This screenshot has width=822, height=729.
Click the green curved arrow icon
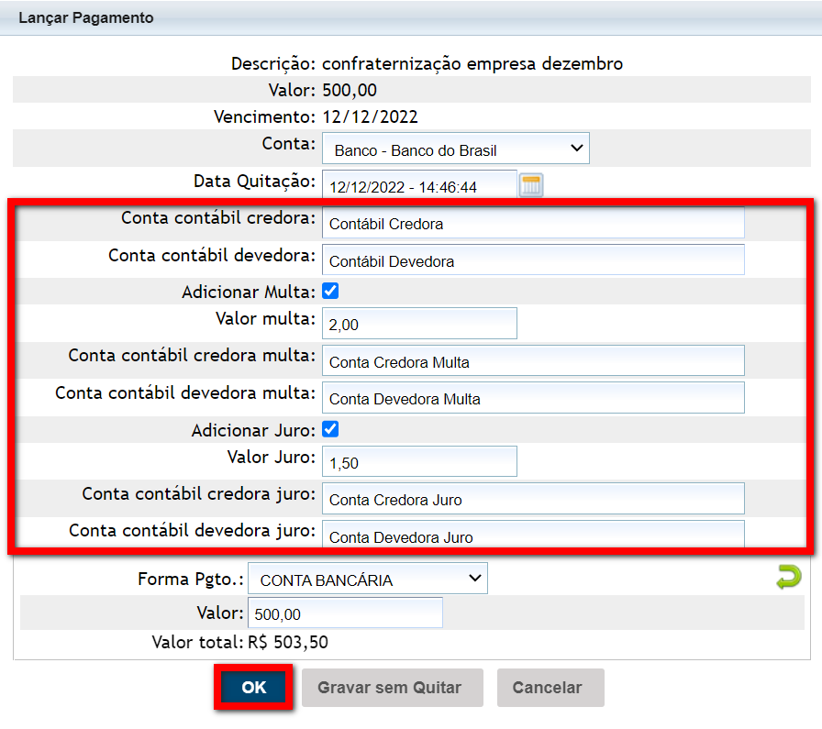pyautogui.click(x=788, y=577)
